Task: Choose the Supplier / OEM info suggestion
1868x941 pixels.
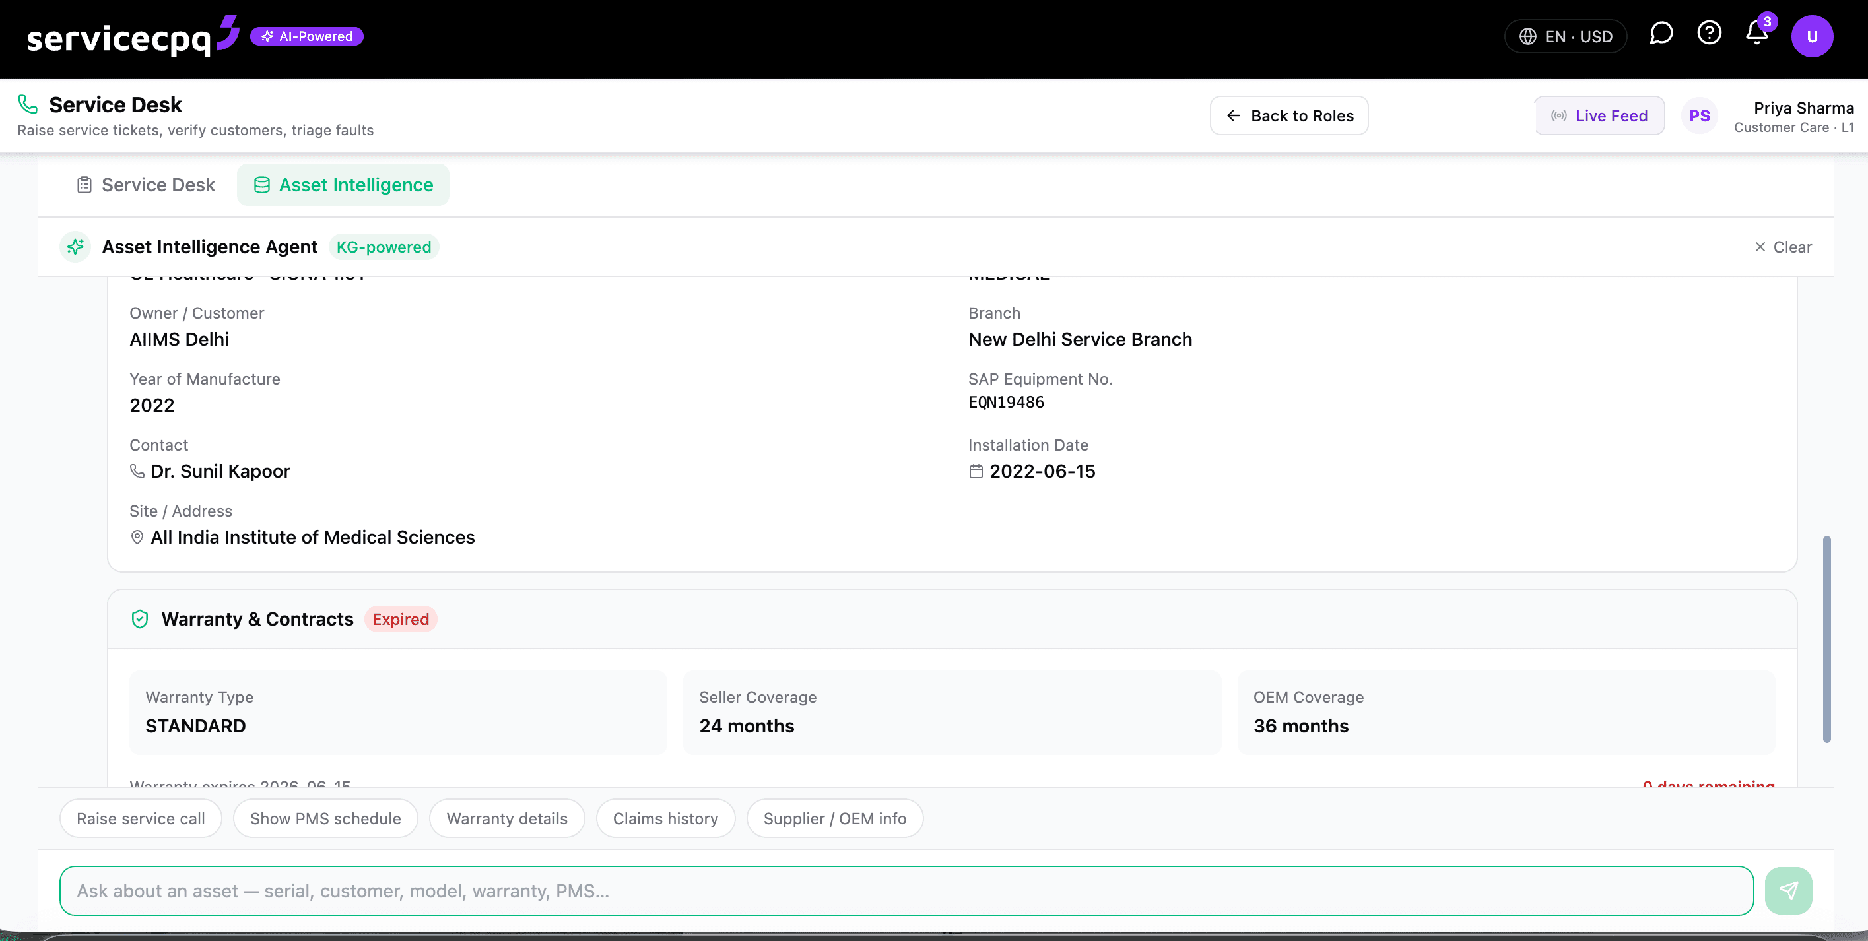Action: [834, 818]
